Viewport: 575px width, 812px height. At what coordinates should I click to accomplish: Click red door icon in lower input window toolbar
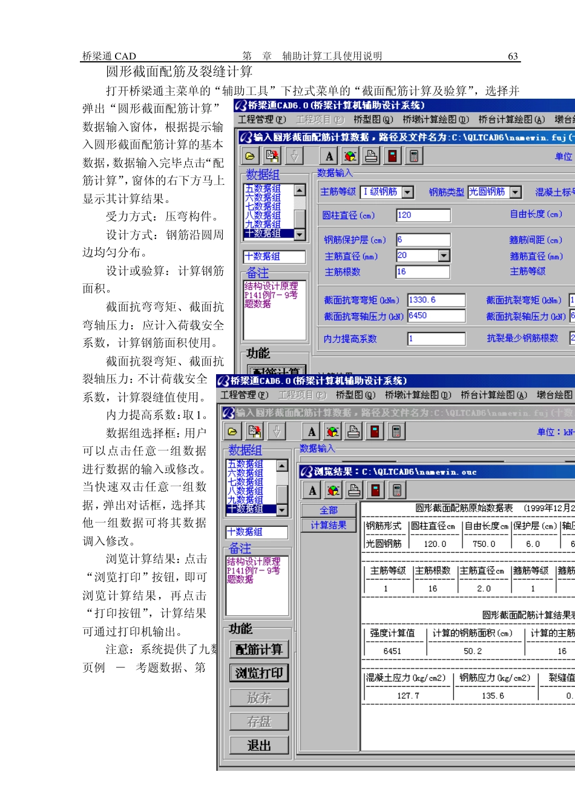tap(375, 431)
